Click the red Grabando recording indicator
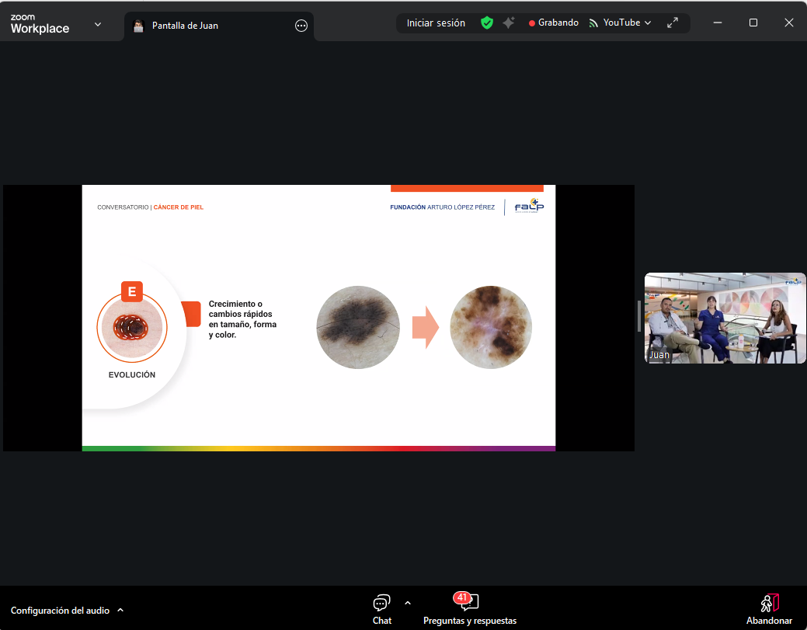 point(553,23)
